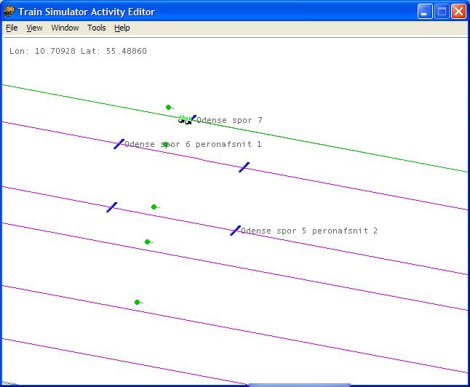
Task: Close the Train Simulator Activity Editor
Action: coord(459,12)
